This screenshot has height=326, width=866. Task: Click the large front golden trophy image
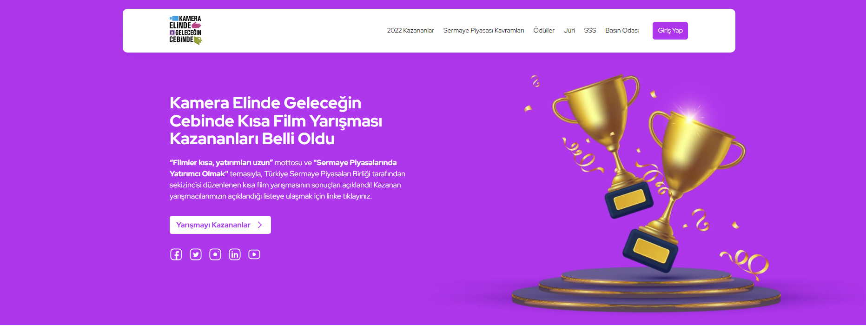pyautogui.click(x=683, y=186)
